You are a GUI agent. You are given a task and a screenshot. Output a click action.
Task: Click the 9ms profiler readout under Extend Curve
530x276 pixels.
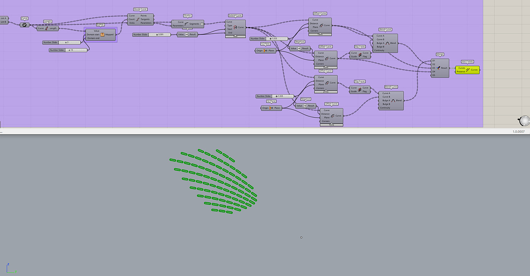tap(235, 36)
